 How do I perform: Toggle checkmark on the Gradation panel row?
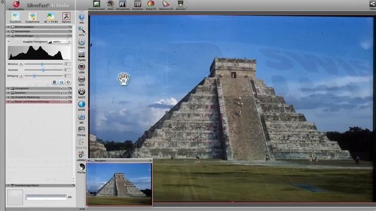pos(62,93)
